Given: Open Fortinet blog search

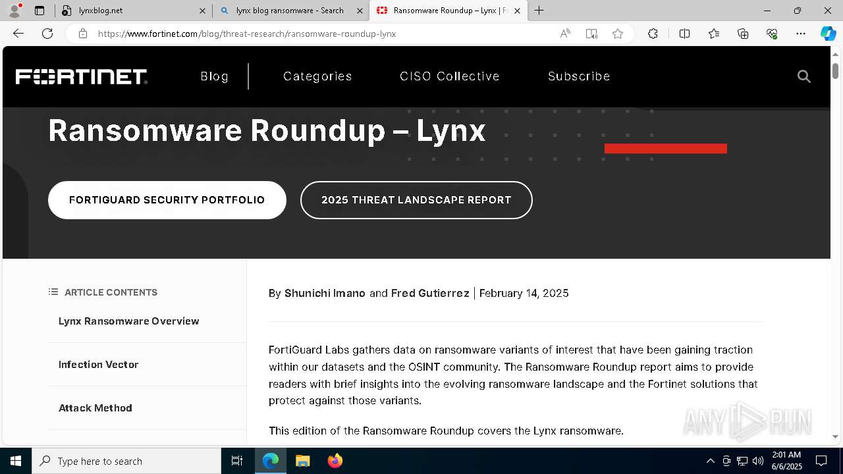Looking at the screenshot, I should [x=803, y=76].
